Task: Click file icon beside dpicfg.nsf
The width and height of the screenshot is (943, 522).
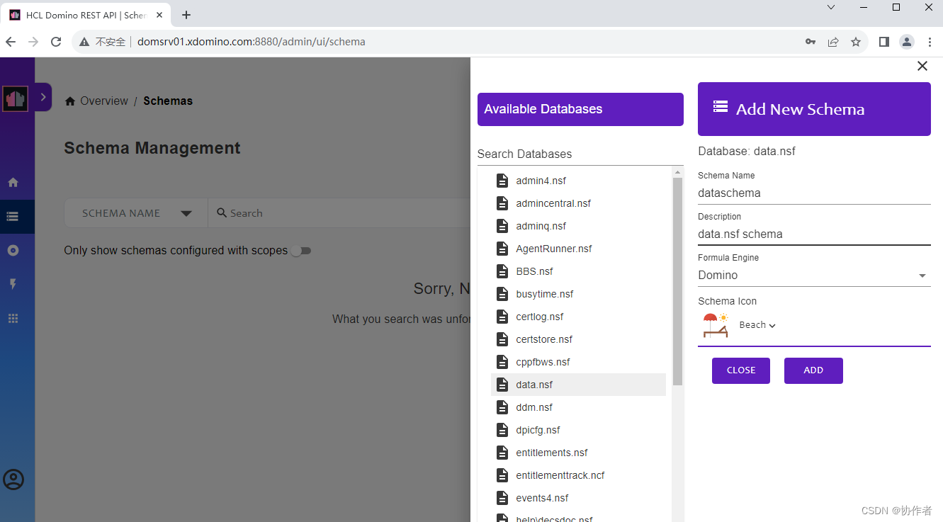Action: pos(502,430)
